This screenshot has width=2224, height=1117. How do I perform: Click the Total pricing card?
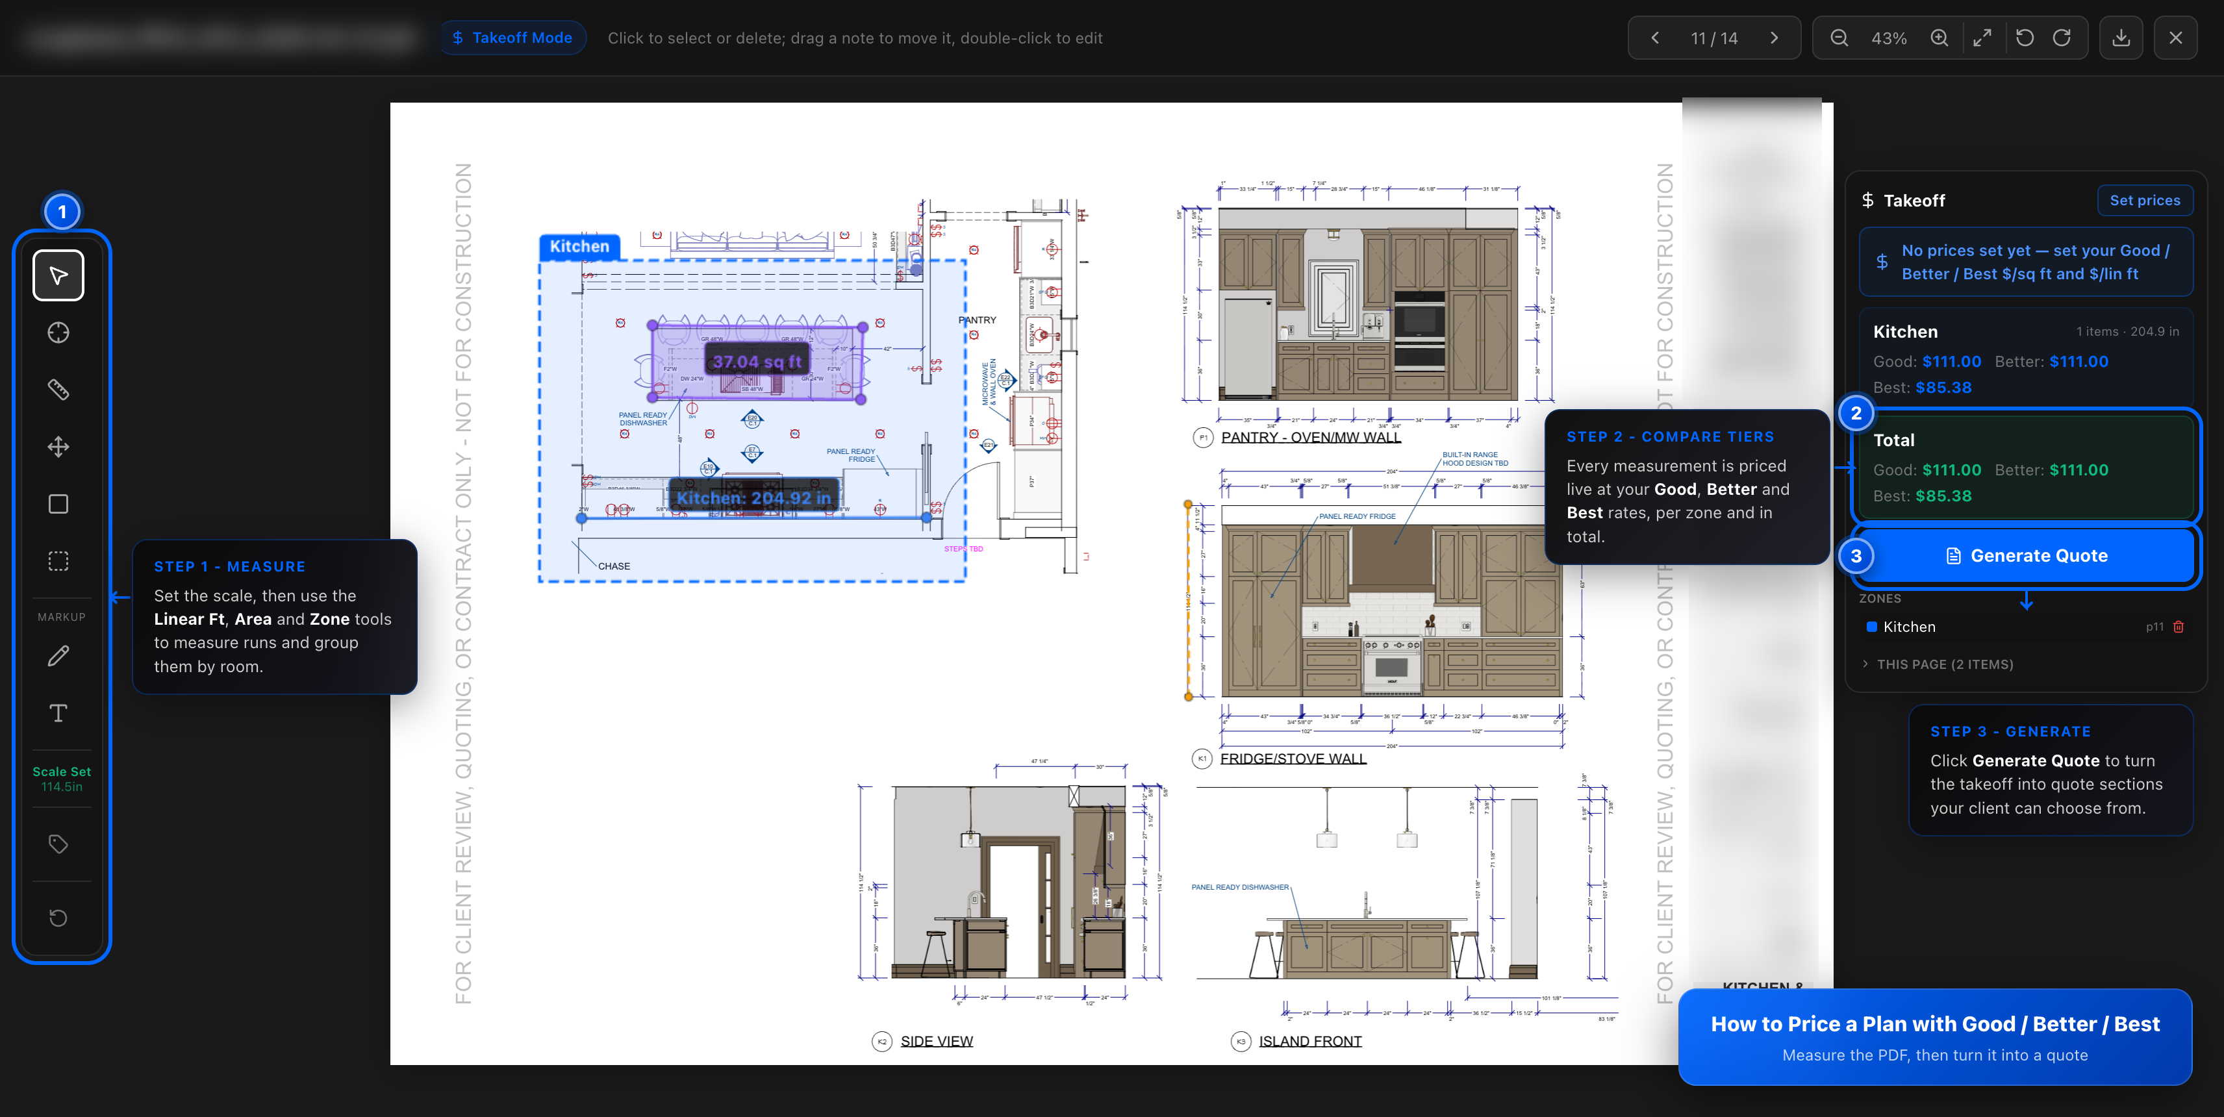click(2025, 467)
